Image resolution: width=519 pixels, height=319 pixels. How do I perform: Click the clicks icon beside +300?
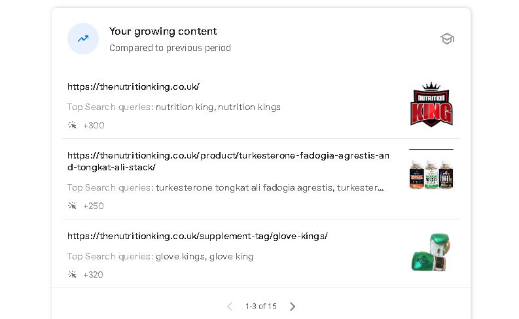[72, 125]
